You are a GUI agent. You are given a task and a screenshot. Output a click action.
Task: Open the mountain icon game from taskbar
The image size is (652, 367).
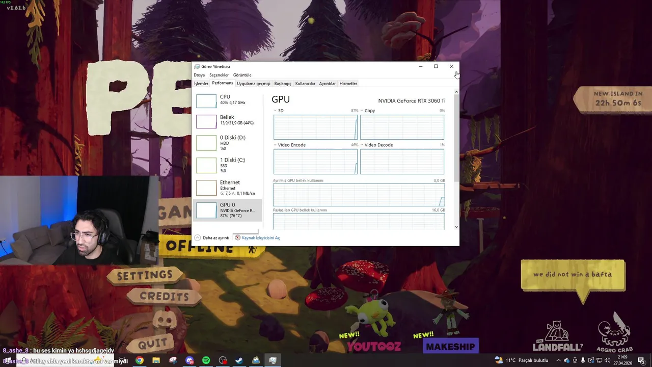coord(256,360)
